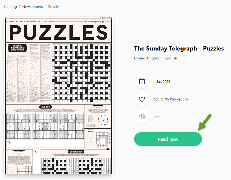Click the Add to My Publications label
The image size is (231, 180).
point(170,99)
